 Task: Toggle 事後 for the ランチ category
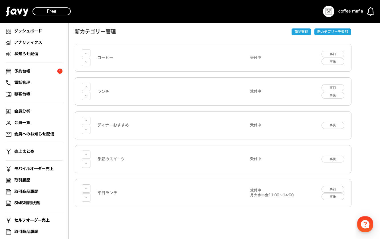pyautogui.click(x=333, y=95)
